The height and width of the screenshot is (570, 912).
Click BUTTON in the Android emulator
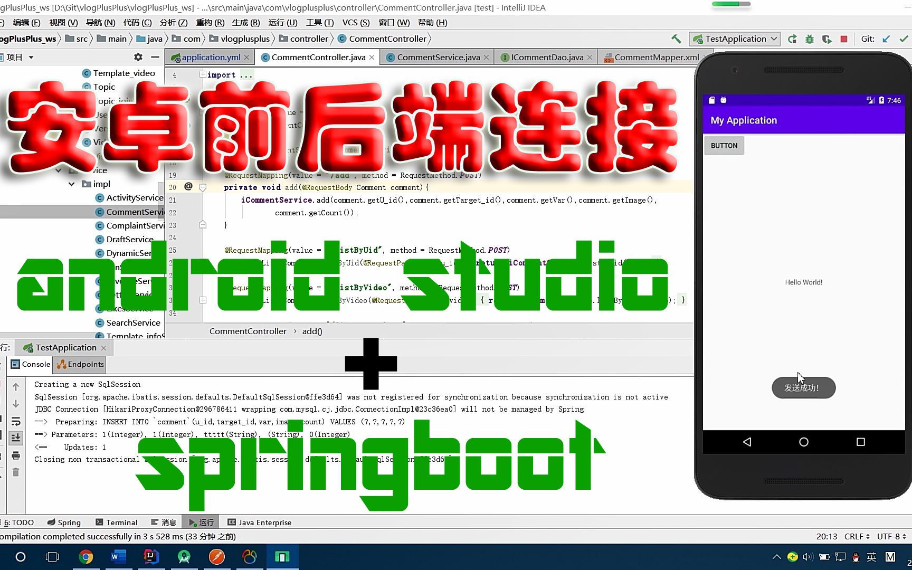coord(724,146)
